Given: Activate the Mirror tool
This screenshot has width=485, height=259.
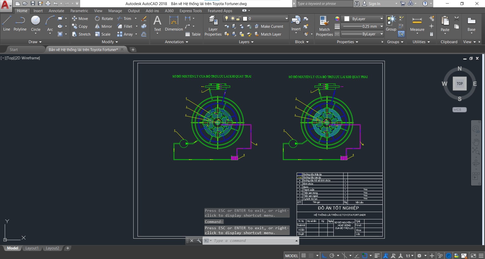Looking at the screenshot, I should 103,26.
